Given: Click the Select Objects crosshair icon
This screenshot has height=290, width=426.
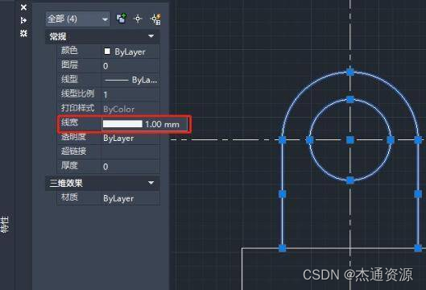Looking at the screenshot, I should point(138,19).
